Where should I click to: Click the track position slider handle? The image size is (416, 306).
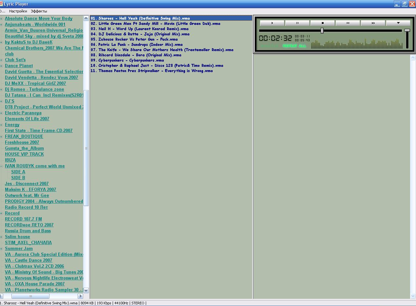click(x=322, y=30)
